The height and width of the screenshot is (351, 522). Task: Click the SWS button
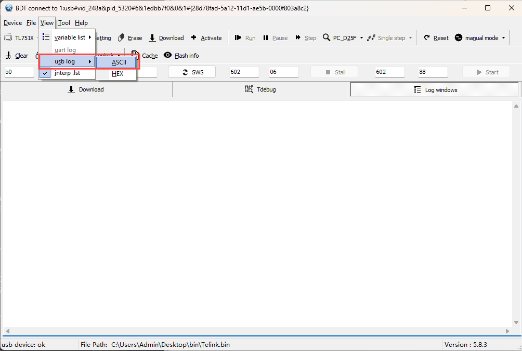pyautogui.click(x=192, y=72)
